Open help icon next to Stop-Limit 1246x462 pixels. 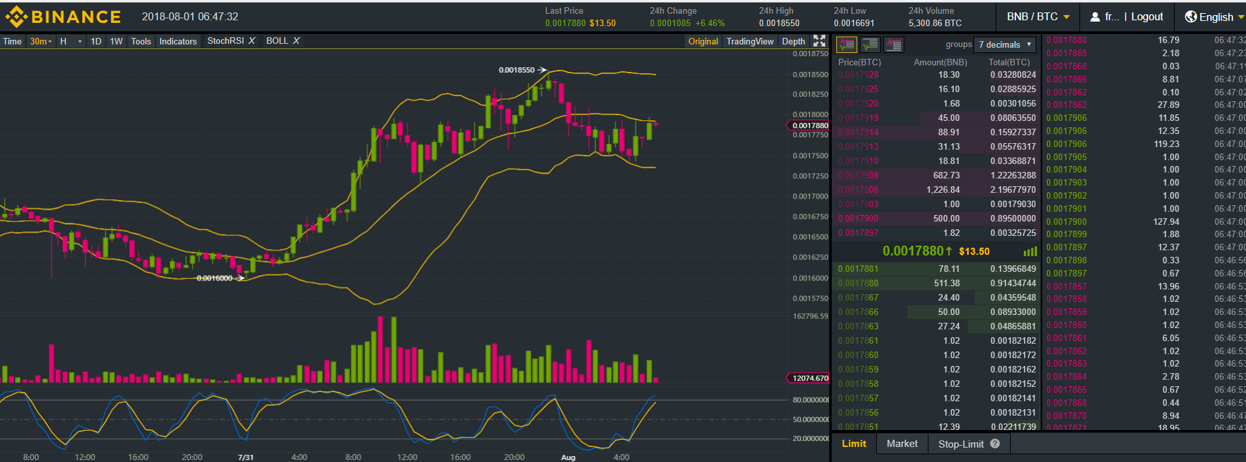994,444
